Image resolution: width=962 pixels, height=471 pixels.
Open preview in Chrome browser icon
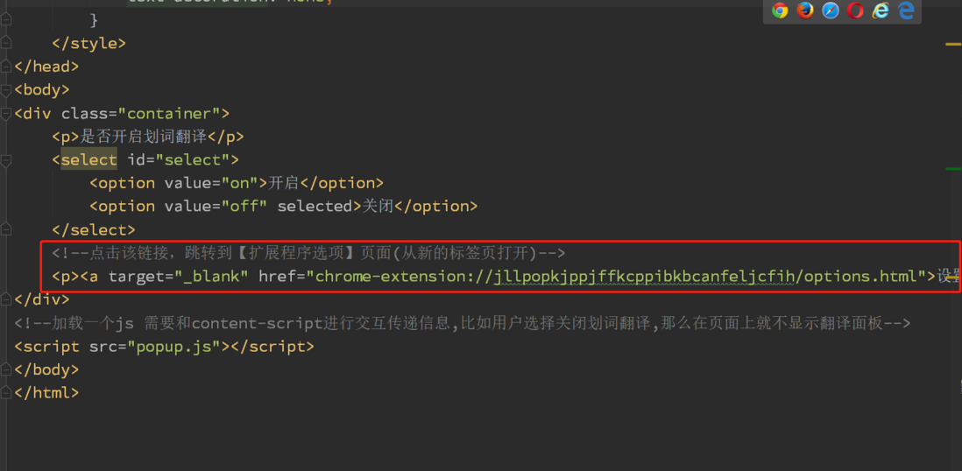[780, 11]
